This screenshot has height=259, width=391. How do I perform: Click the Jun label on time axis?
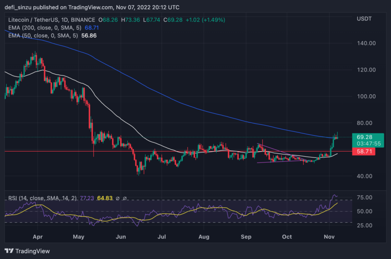click(121, 237)
